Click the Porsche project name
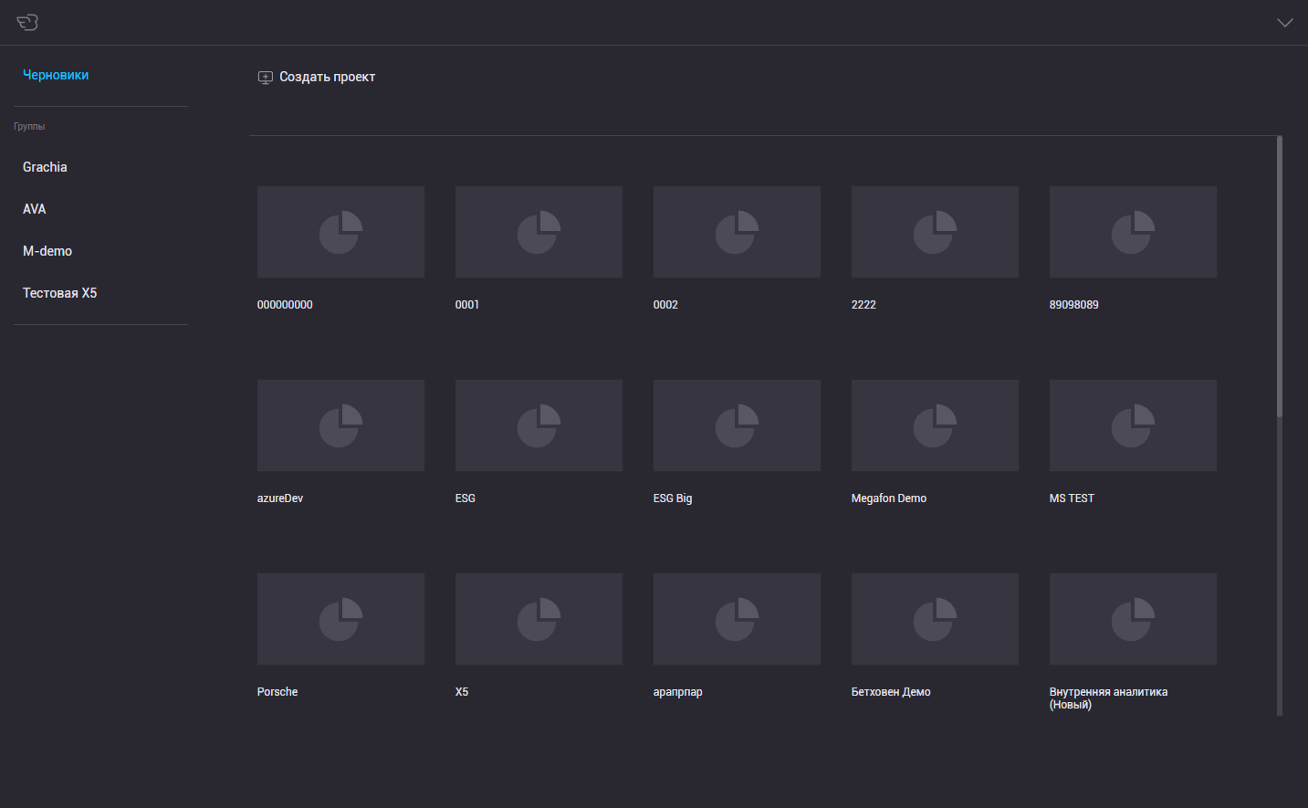The image size is (1308, 808). click(277, 692)
